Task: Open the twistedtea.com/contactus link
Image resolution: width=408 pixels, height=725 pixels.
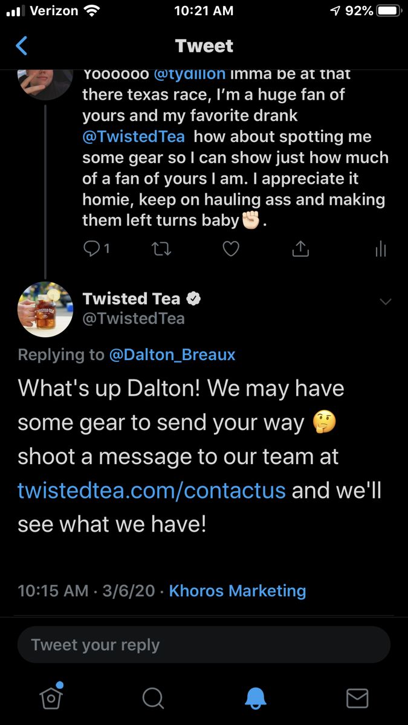Action: (x=152, y=489)
